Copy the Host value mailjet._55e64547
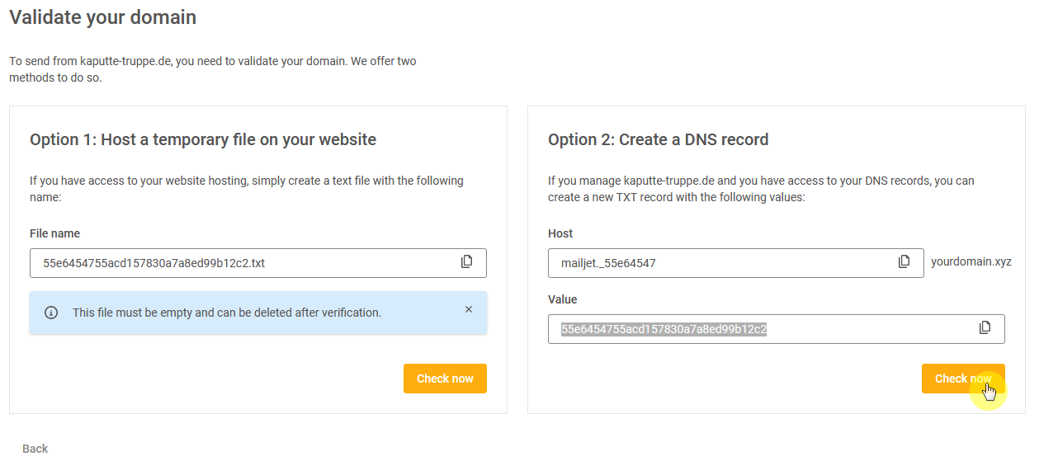This screenshot has width=1039, height=461. pyautogui.click(x=904, y=262)
